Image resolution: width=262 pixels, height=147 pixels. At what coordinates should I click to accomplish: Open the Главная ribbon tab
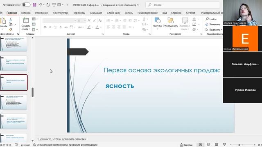pyautogui.click(x=12, y=13)
